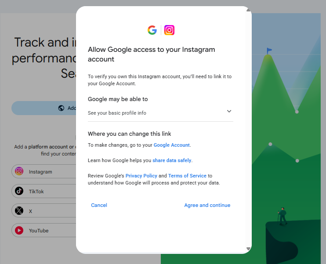326x264 pixels.
Task: Open the Privacy Policy link
Action: [x=141, y=176]
